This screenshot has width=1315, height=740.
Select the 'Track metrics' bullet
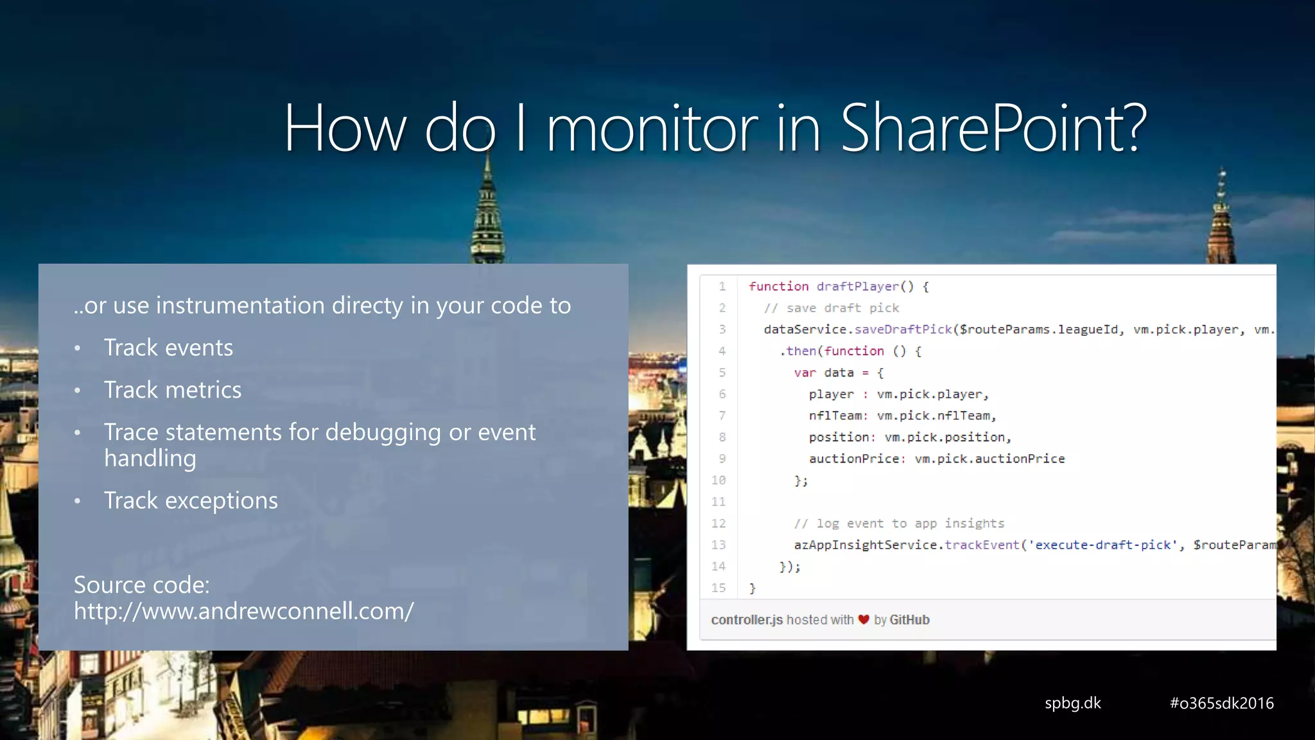point(173,390)
